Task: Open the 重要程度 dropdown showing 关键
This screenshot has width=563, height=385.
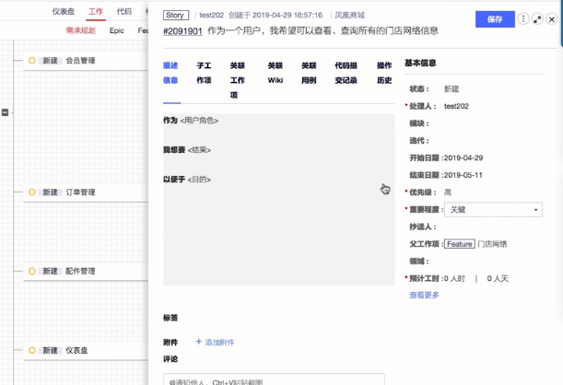Action: (x=493, y=210)
